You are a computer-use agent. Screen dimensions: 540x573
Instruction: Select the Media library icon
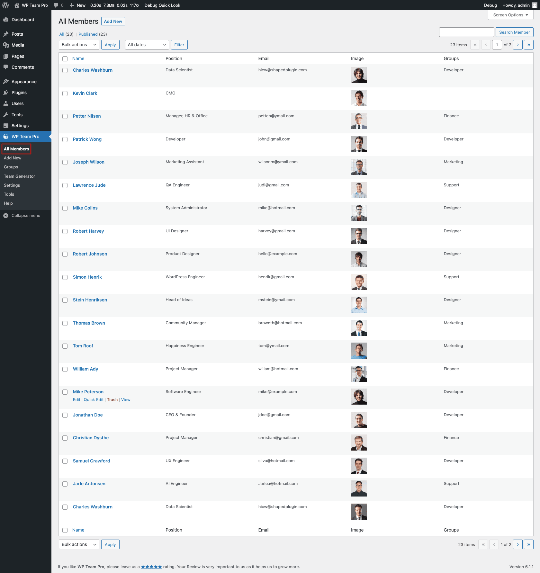pyautogui.click(x=6, y=45)
